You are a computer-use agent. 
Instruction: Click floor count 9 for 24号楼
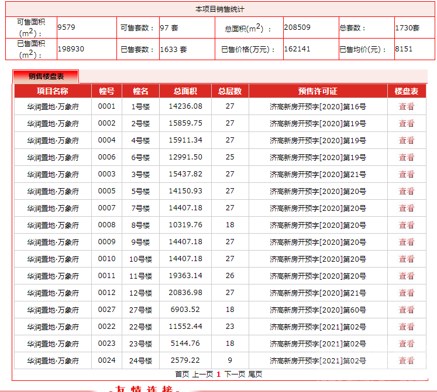[230, 360]
